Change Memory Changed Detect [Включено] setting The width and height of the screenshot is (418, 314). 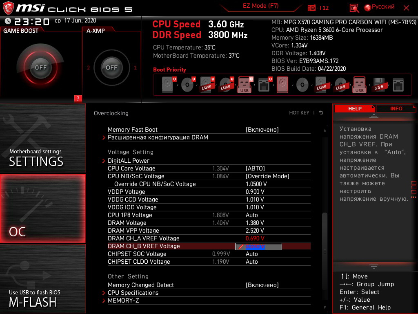click(x=262, y=285)
